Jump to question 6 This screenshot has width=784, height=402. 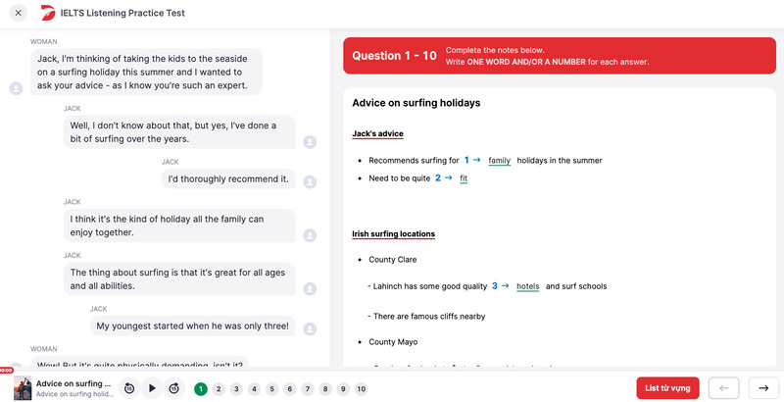289,388
